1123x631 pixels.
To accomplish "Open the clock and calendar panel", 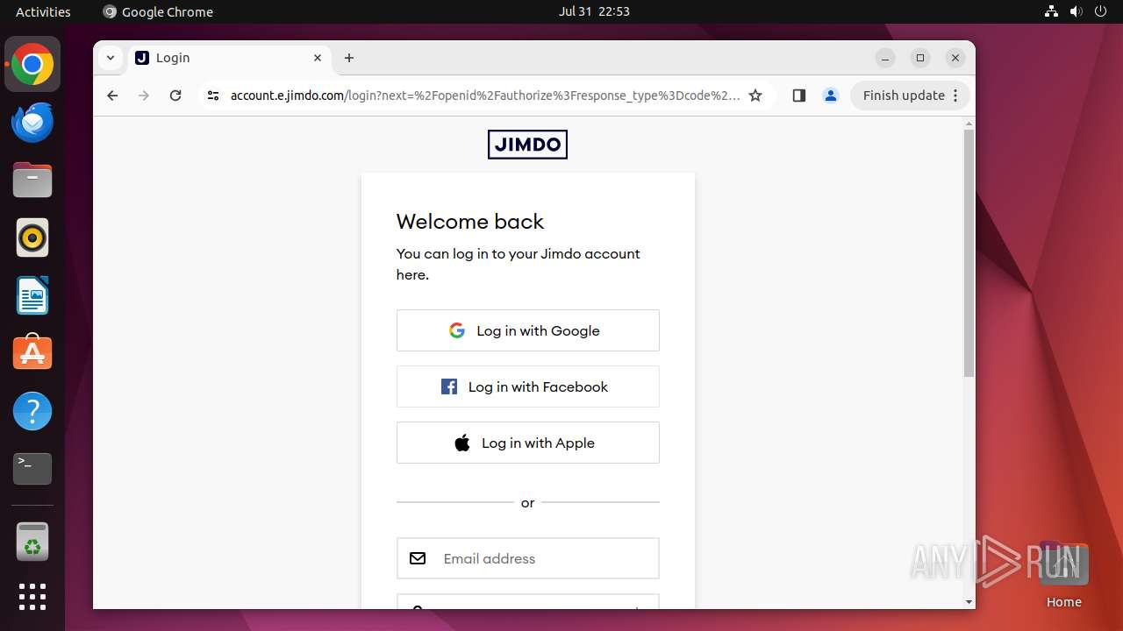I will coord(594,11).
